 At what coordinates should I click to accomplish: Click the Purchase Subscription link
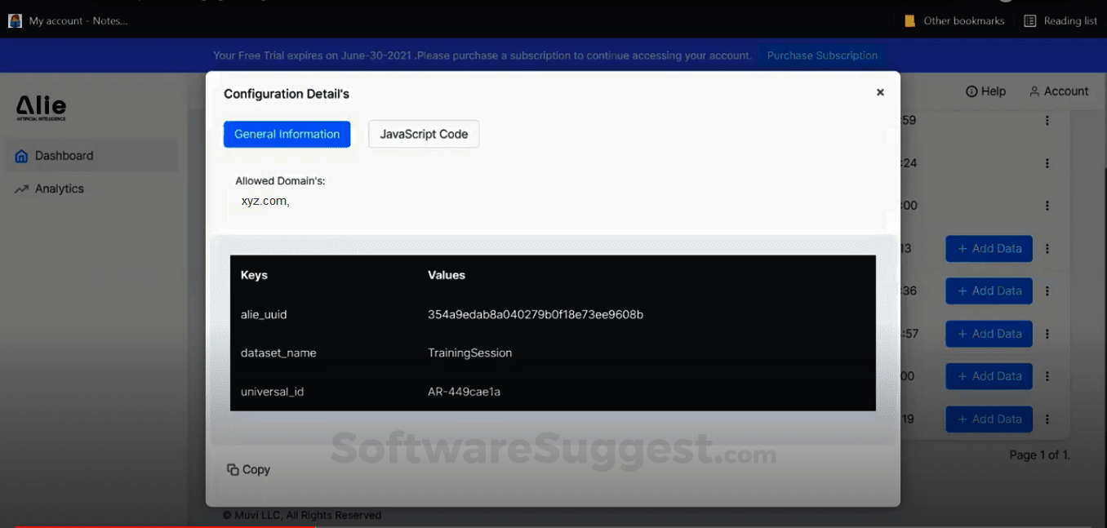(821, 55)
